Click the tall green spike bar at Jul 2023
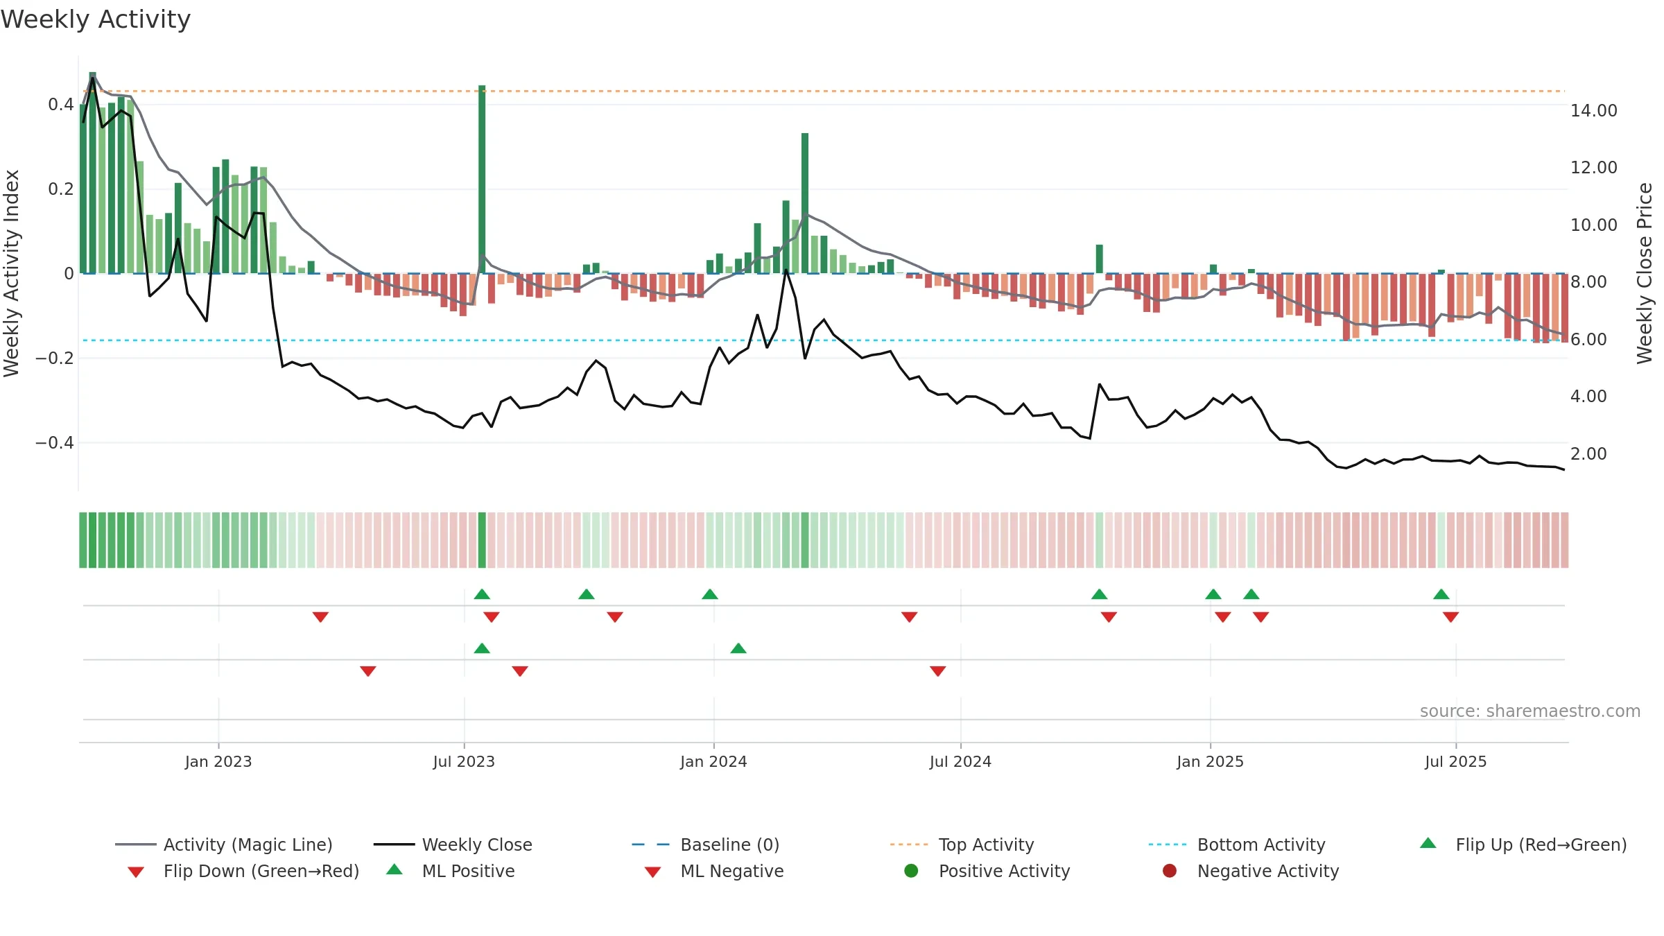Viewport: 1664px width, 936px height. pyautogui.click(x=482, y=180)
